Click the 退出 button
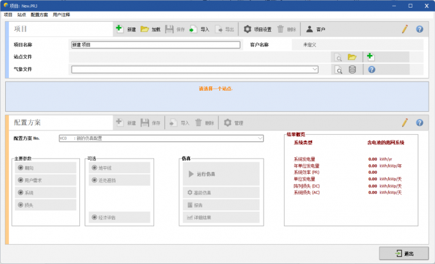This screenshot has height=264, width=435. [404, 253]
